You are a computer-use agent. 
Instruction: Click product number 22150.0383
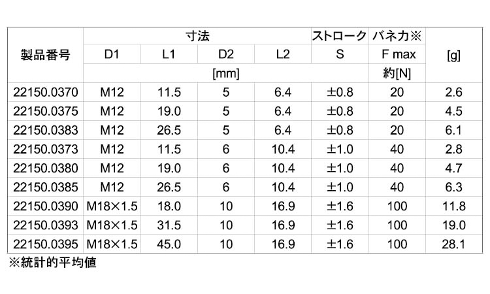pos(45,130)
